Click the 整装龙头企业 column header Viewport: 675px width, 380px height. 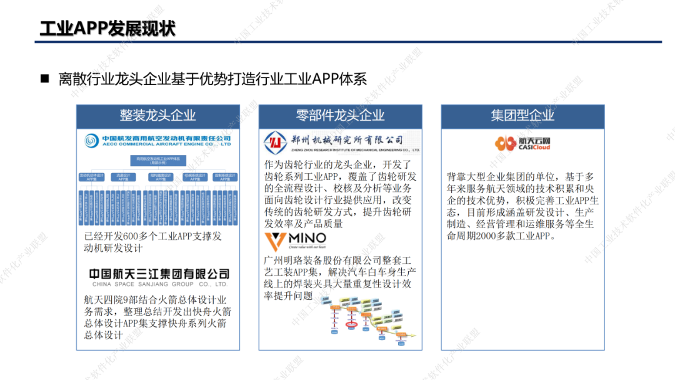(x=158, y=116)
